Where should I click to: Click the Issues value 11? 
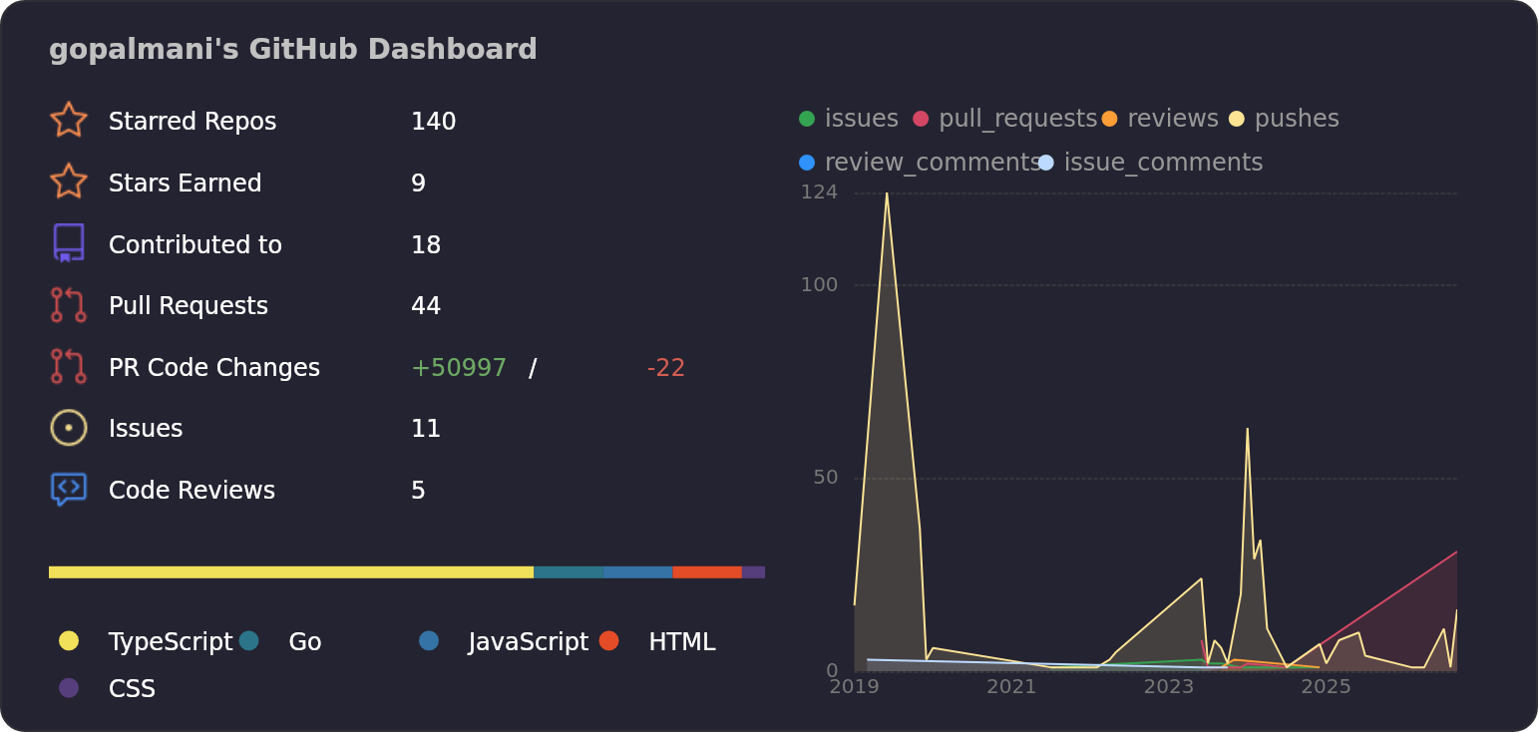click(x=426, y=429)
